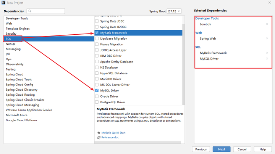Check HyperSQL Database checkbox
Viewport: 275px width, 154px height.
(x=97, y=73)
